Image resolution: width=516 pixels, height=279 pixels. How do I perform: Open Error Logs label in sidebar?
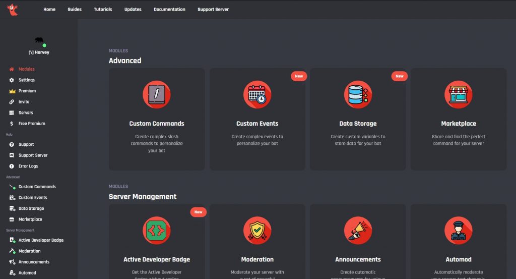[28, 166]
